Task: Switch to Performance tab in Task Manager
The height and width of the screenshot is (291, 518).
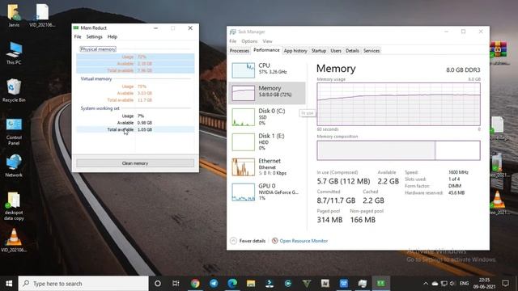Action: point(266,50)
